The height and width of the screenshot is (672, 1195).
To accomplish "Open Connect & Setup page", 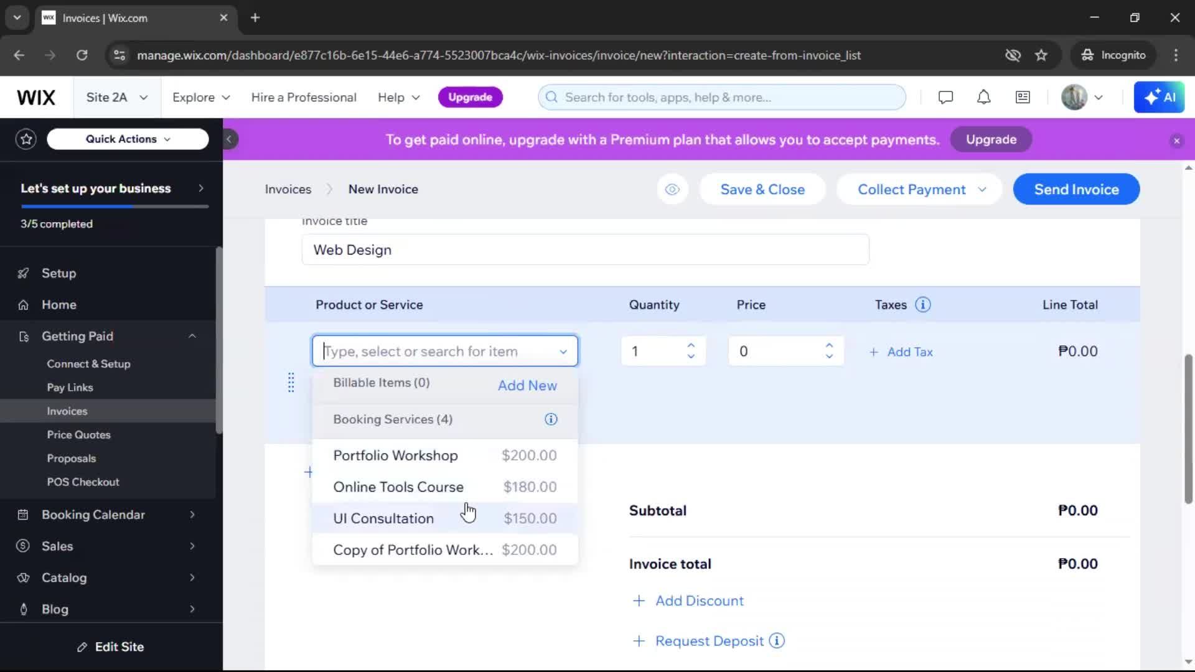I will [x=88, y=364].
